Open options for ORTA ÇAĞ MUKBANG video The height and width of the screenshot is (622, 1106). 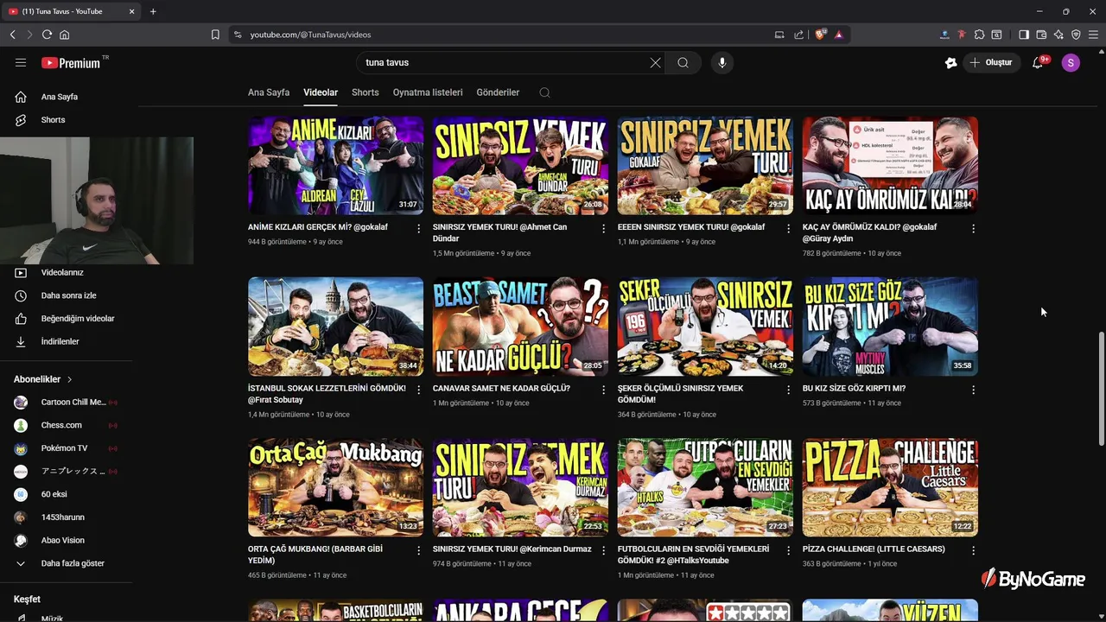tap(419, 551)
